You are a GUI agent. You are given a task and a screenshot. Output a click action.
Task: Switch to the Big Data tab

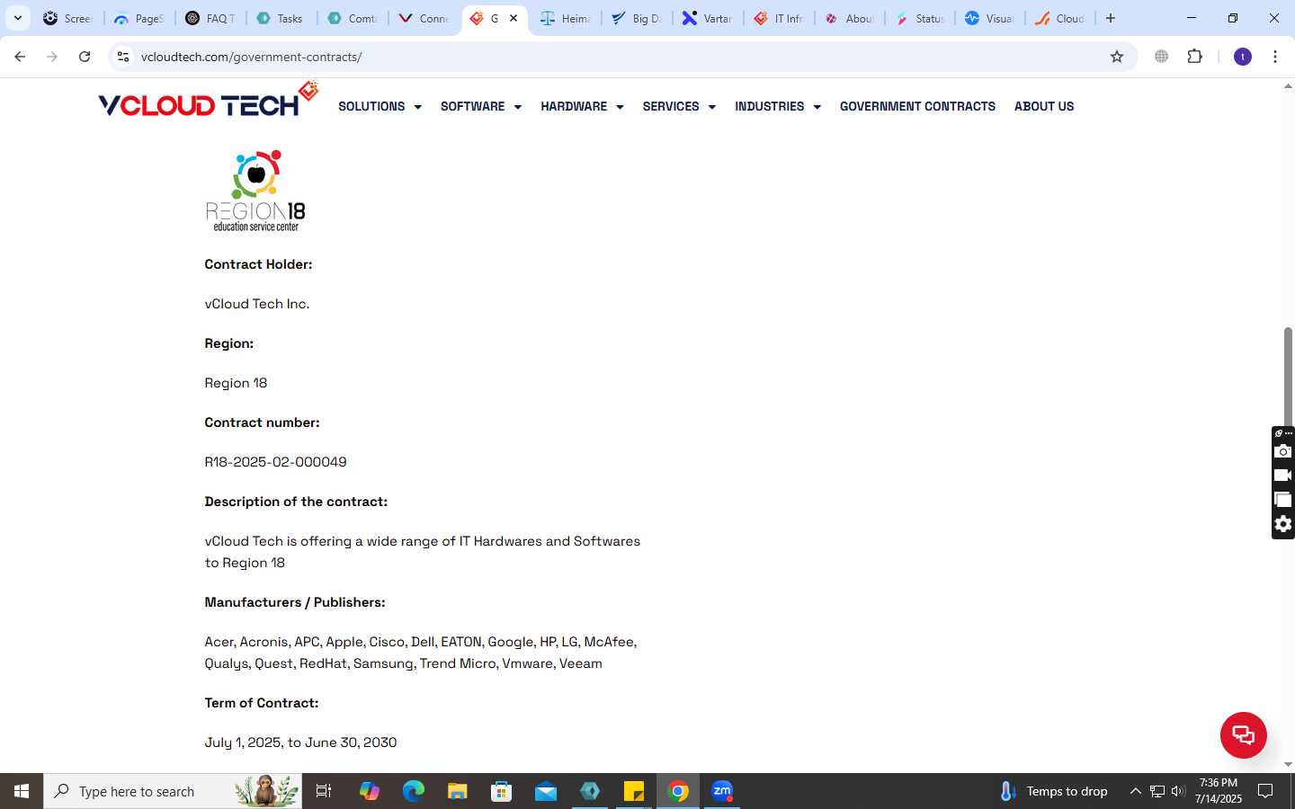coord(637,18)
